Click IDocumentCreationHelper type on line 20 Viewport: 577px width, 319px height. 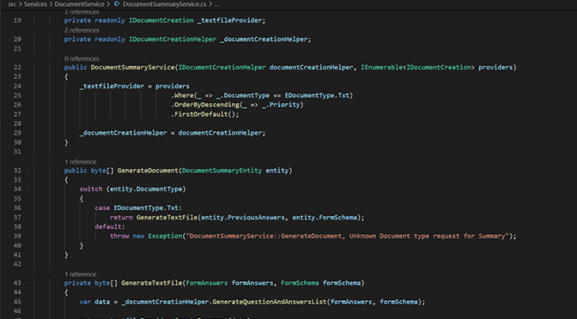(x=173, y=39)
